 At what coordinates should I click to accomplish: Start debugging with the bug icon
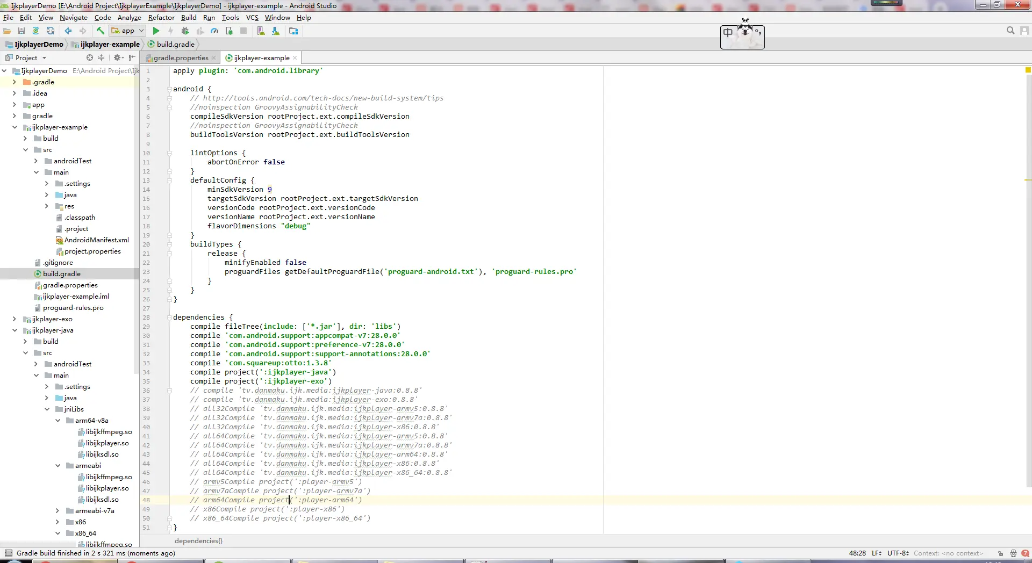tap(185, 31)
